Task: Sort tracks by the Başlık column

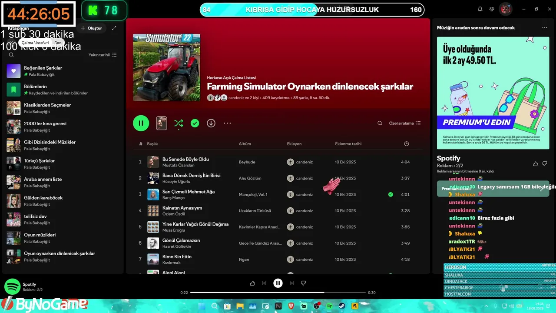Action: click(152, 144)
